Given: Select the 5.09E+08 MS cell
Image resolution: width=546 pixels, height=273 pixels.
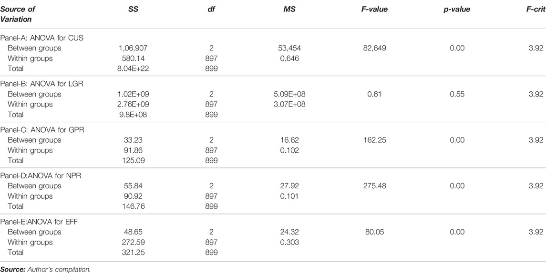Looking at the screenshot, I should (289, 94).
